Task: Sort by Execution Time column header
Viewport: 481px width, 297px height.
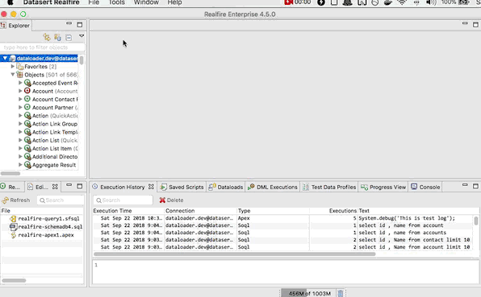Action: tap(128, 211)
